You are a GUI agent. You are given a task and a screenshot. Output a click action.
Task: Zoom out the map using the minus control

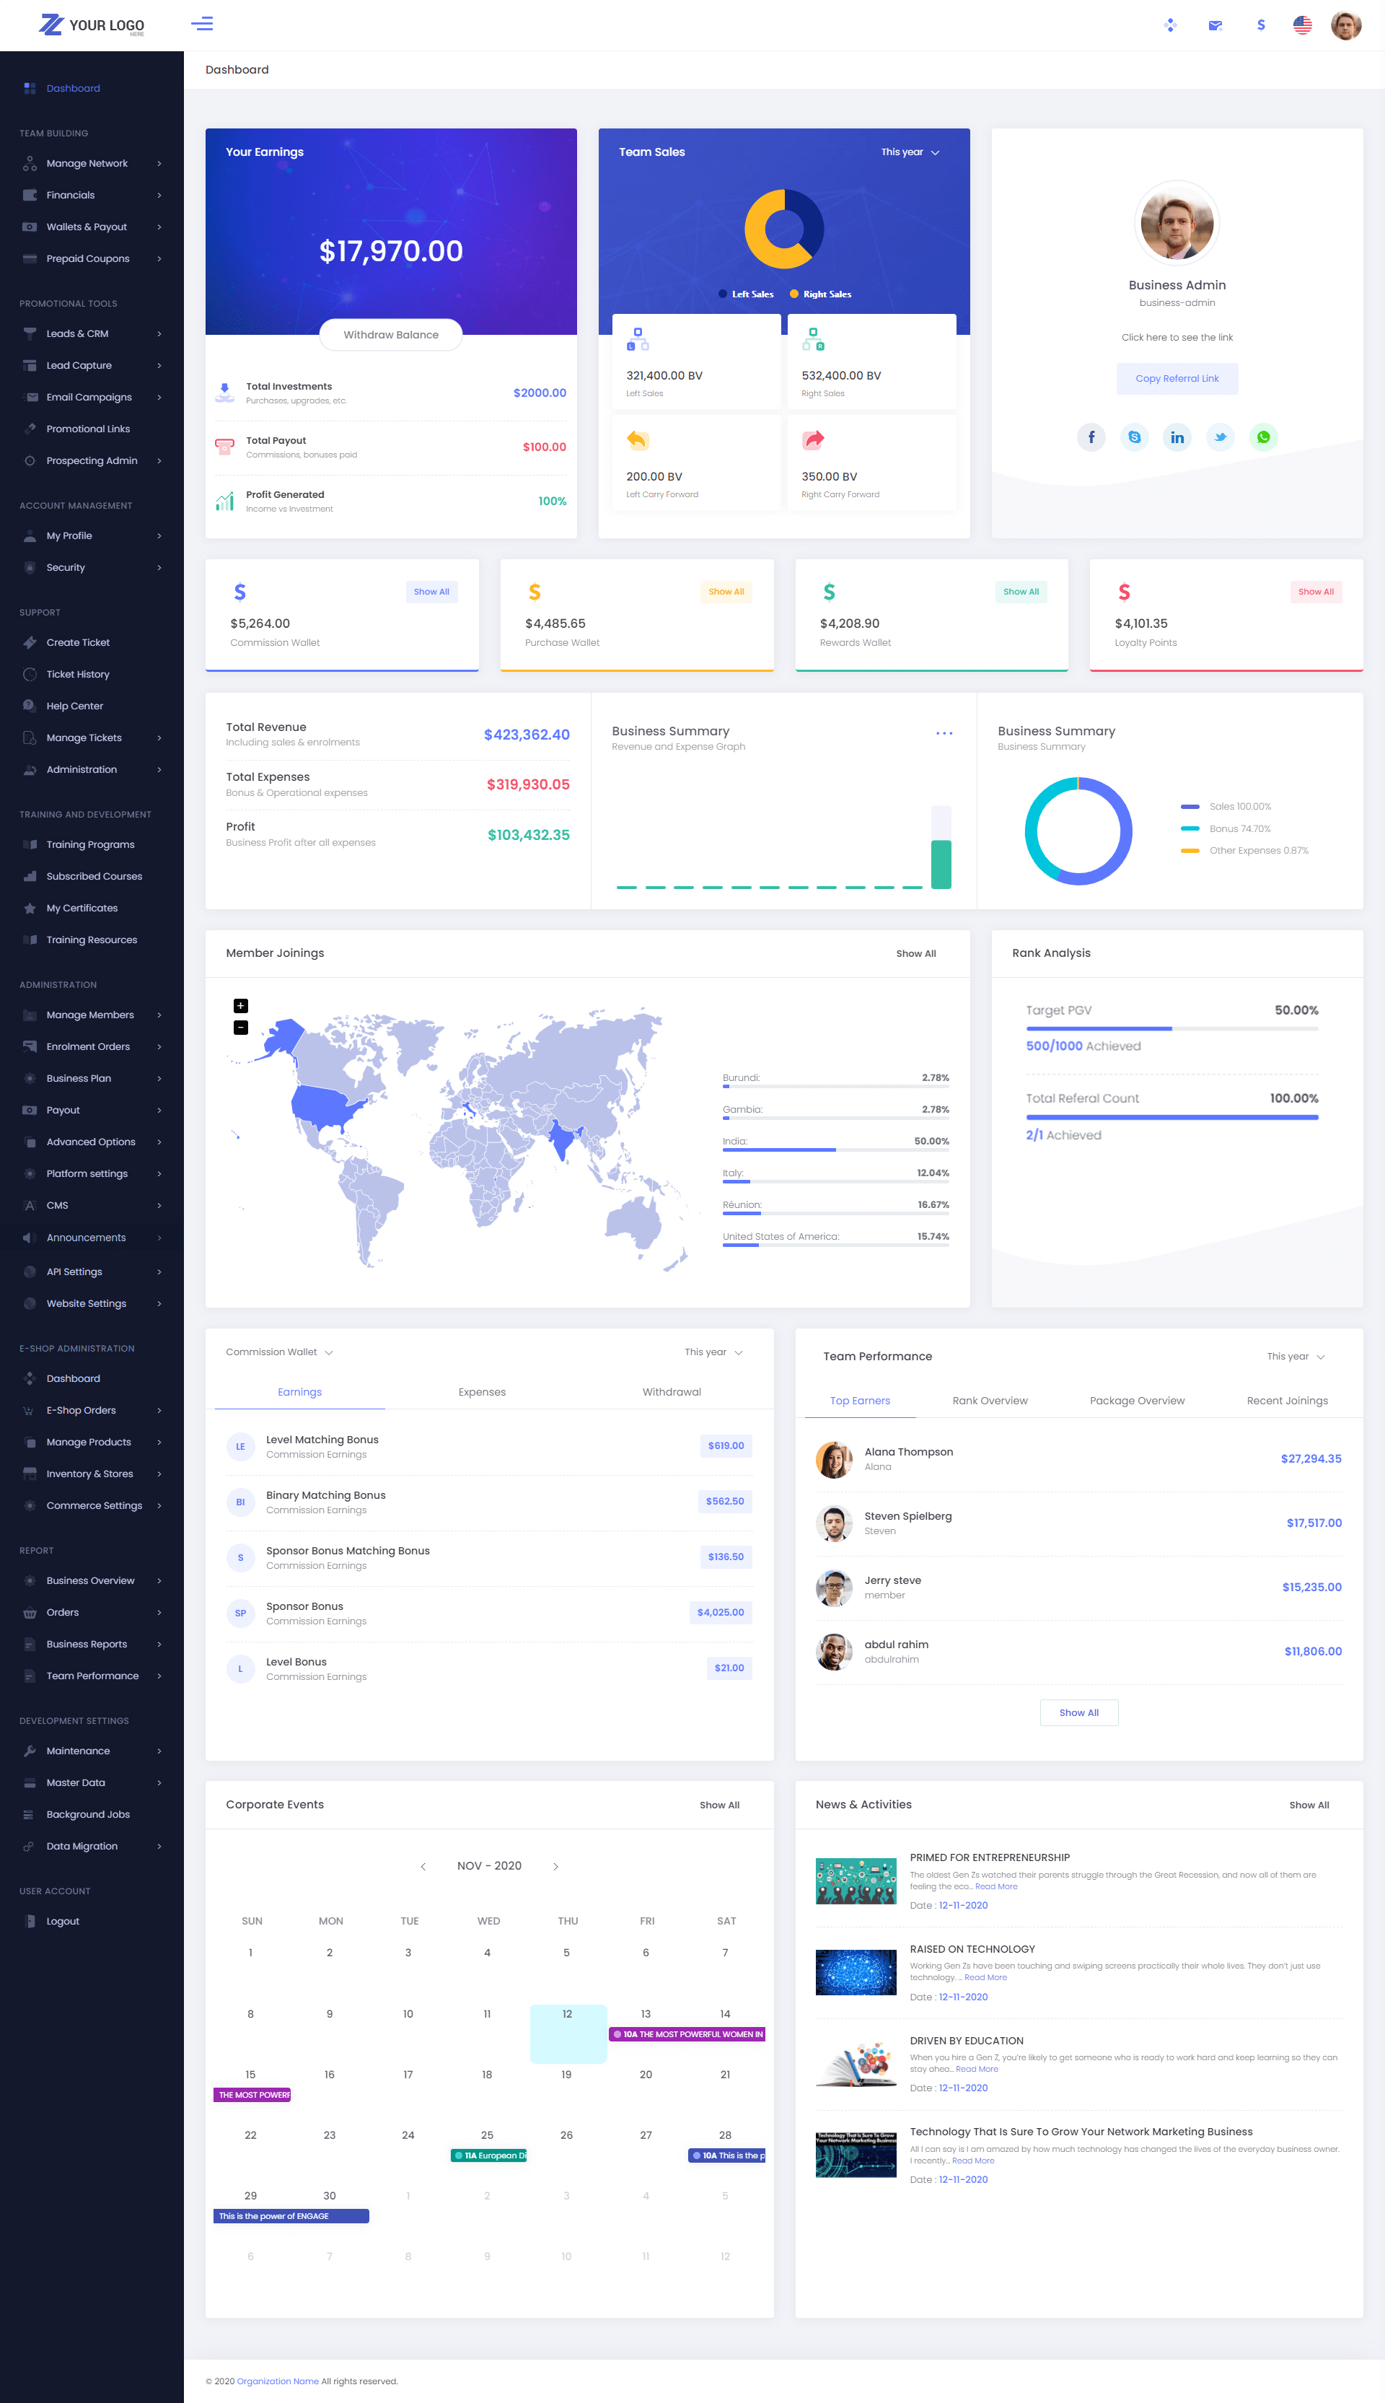click(241, 1028)
